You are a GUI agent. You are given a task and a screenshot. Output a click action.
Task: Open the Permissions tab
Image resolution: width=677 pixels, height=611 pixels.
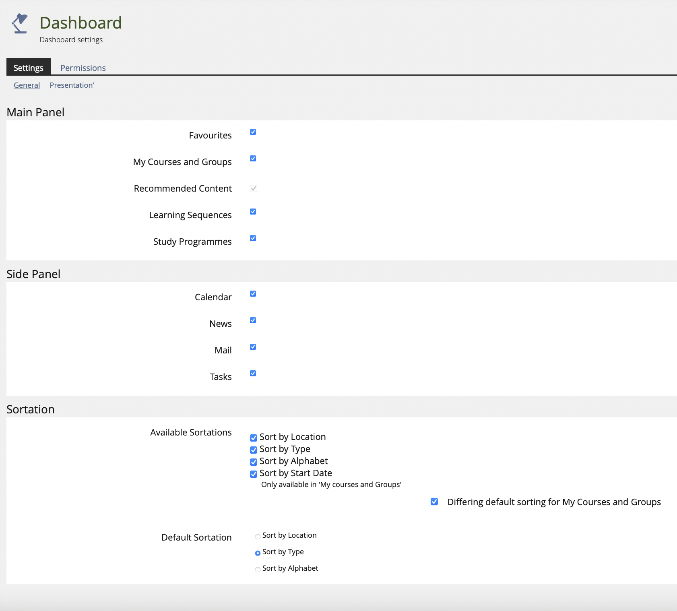coord(83,68)
